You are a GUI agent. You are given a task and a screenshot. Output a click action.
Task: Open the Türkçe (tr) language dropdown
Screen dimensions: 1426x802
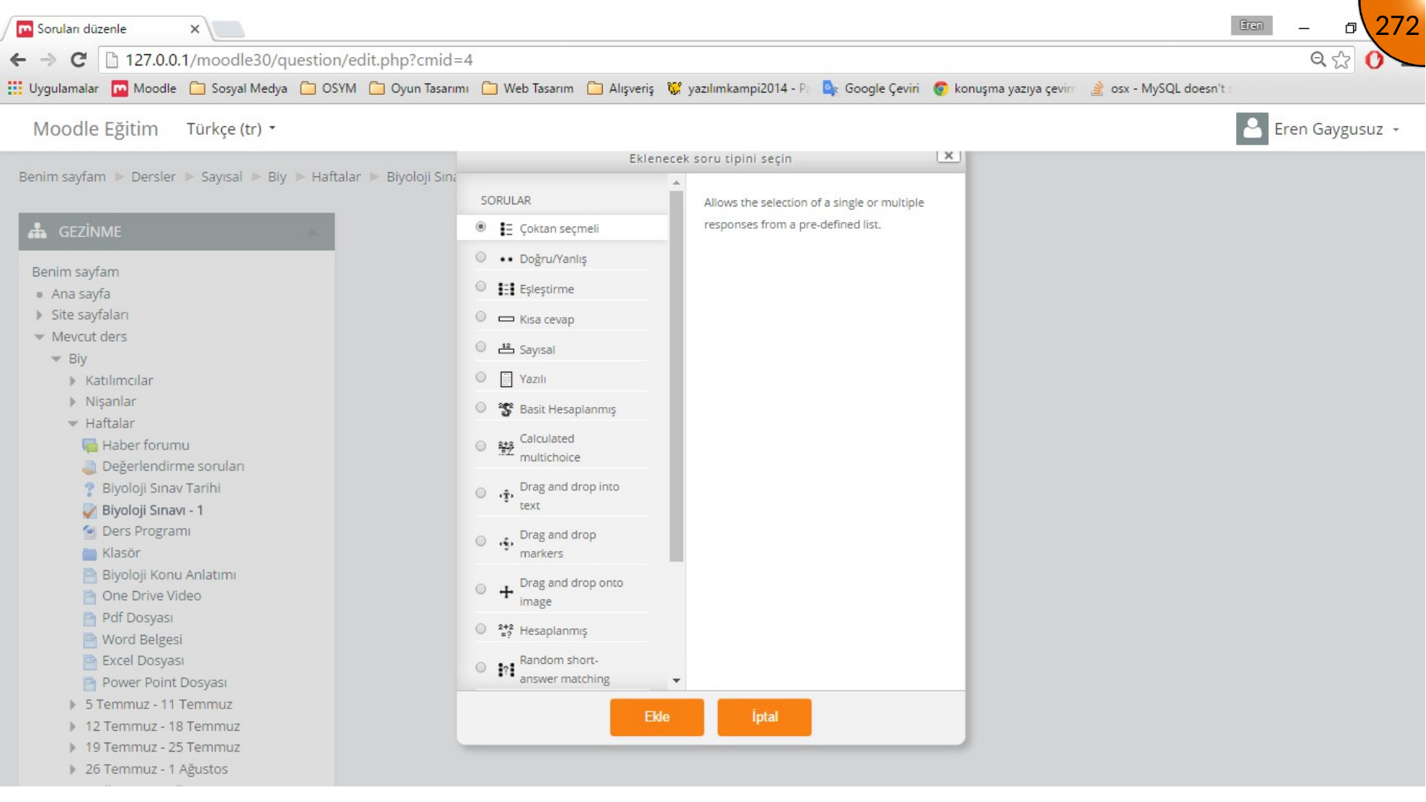click(231, 129)
